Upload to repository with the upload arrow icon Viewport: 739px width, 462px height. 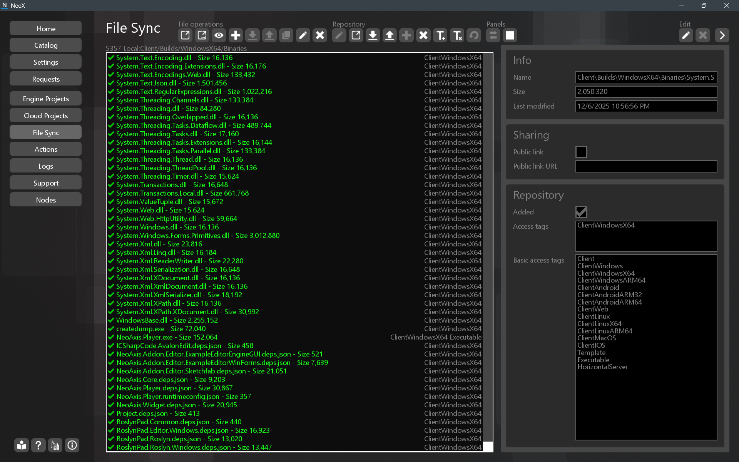click(390, 35)
